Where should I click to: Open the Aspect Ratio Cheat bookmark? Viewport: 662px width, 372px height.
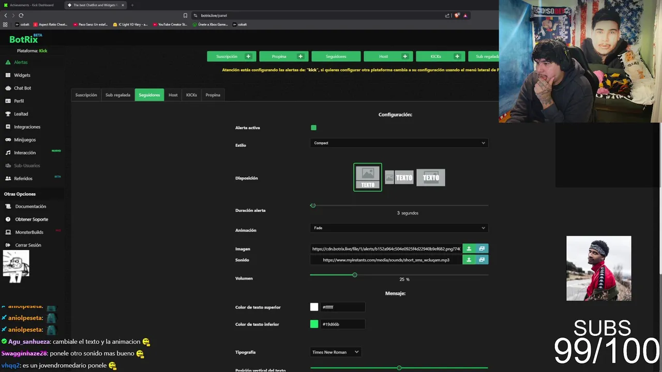pyautogui.click(x=50, y=24)
